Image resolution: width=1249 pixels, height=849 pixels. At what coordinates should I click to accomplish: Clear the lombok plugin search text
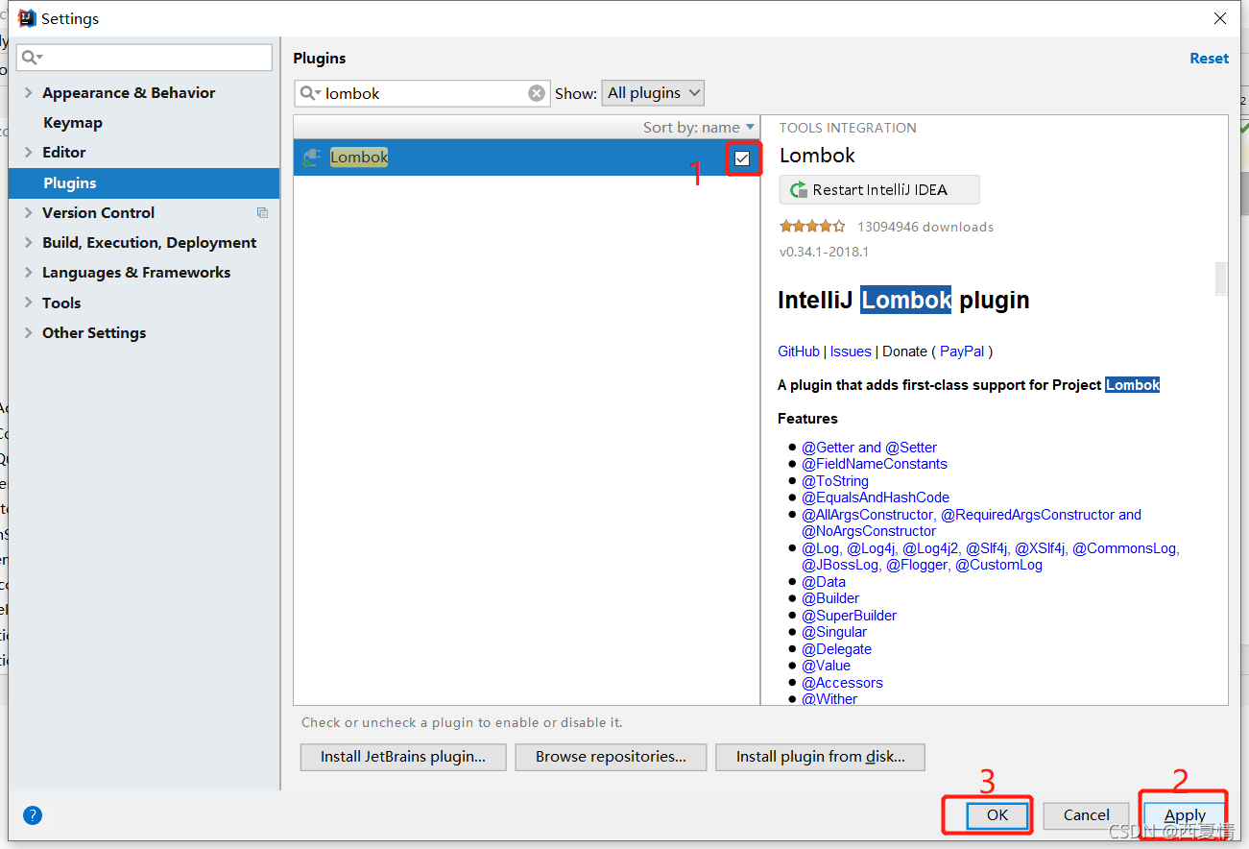[537, 93]
